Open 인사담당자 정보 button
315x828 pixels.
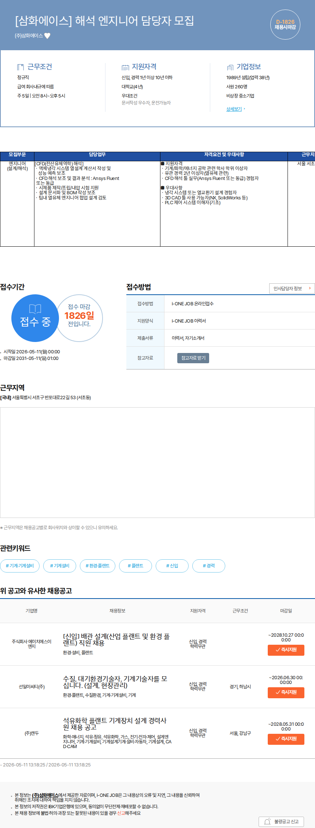point(292,288)
